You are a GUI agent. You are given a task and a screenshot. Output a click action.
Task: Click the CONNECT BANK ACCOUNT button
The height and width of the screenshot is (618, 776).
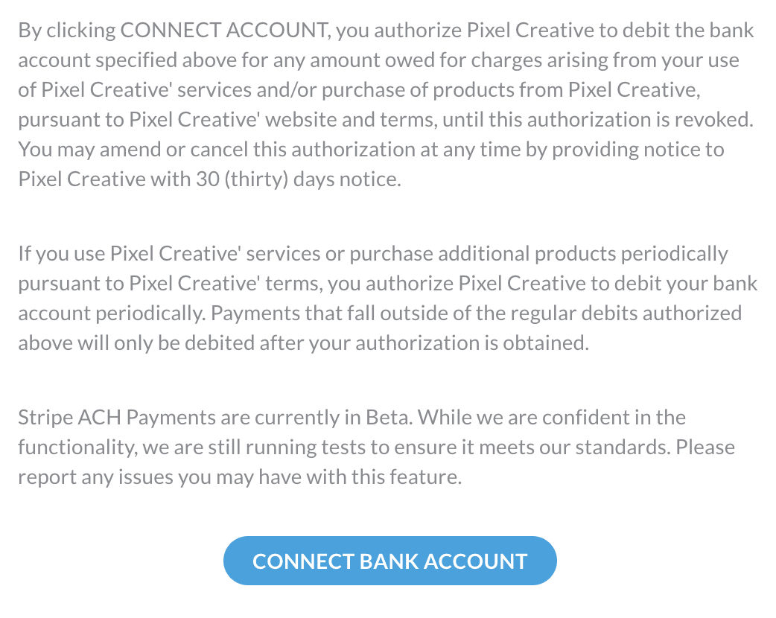(389, 561)
